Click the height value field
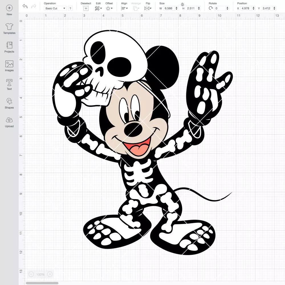 [x=192, y=8]
